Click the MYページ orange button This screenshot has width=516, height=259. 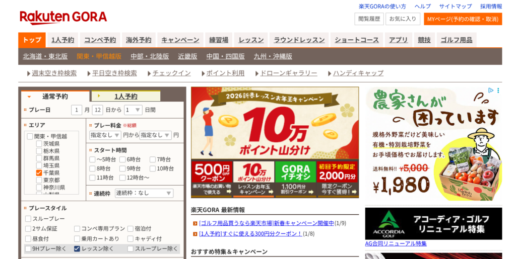click(x=462, y=19)
